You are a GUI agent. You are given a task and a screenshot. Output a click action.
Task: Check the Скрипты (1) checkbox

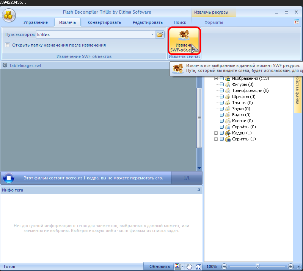click(x=222, y=139)
